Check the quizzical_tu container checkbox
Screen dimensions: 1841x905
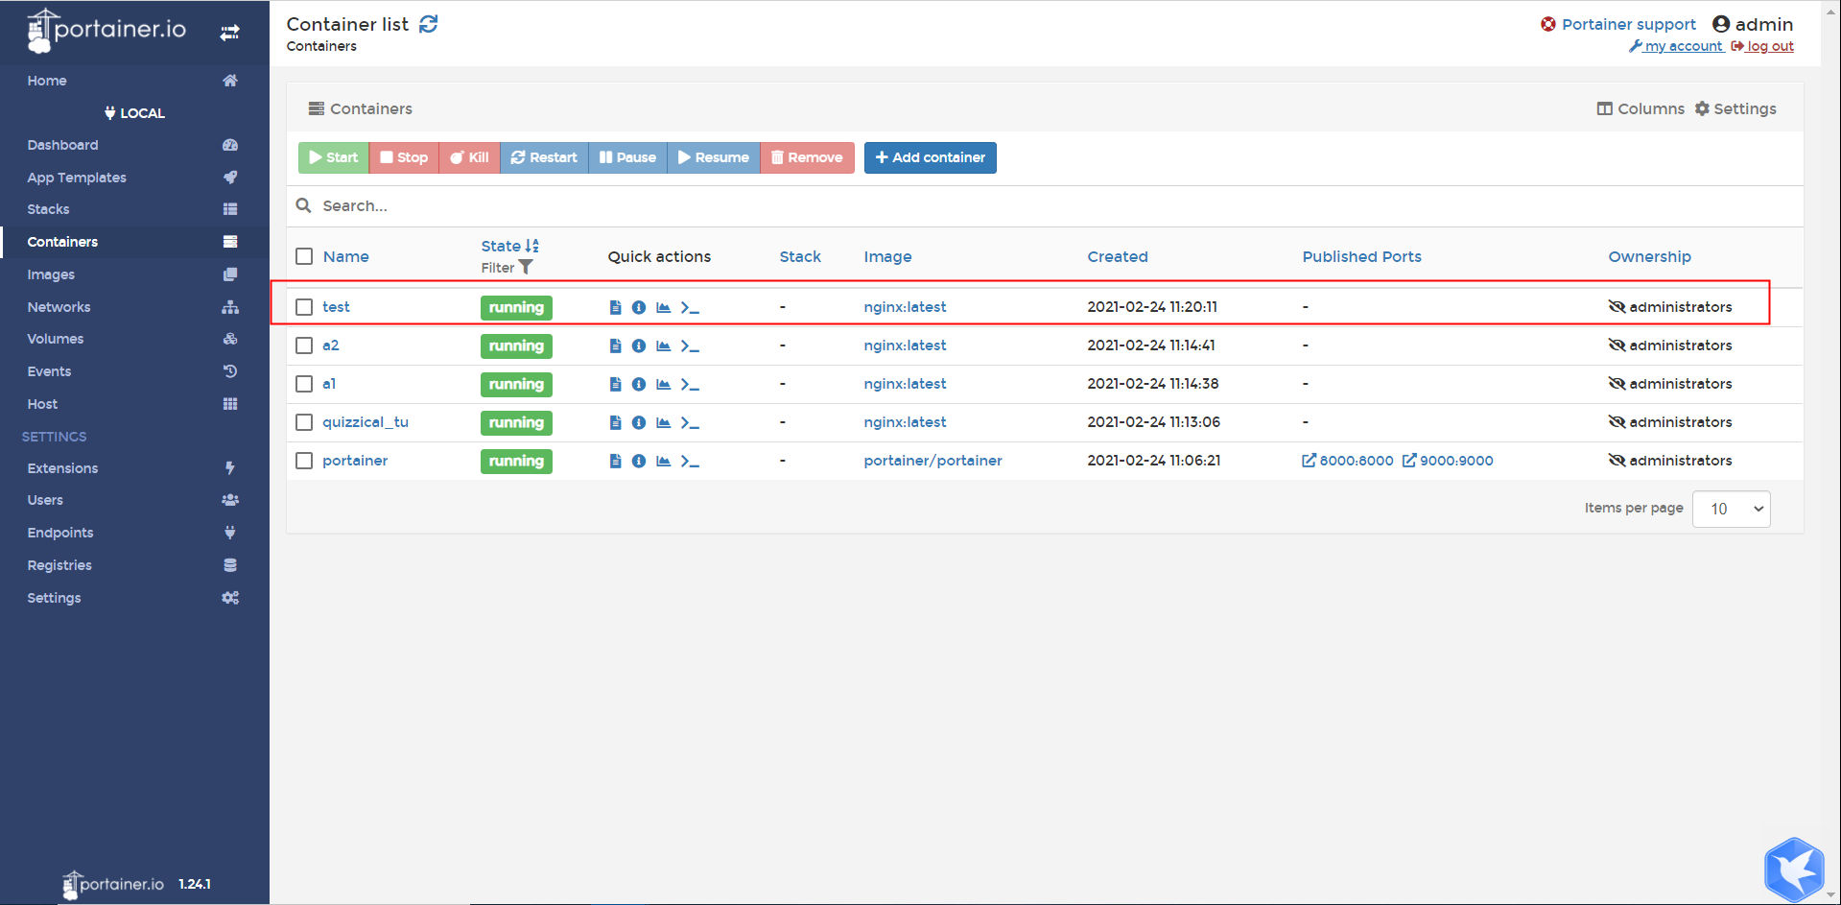click(304, 422)
